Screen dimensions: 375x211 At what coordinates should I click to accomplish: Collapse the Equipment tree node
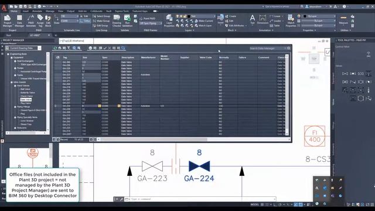click(12, 57)
